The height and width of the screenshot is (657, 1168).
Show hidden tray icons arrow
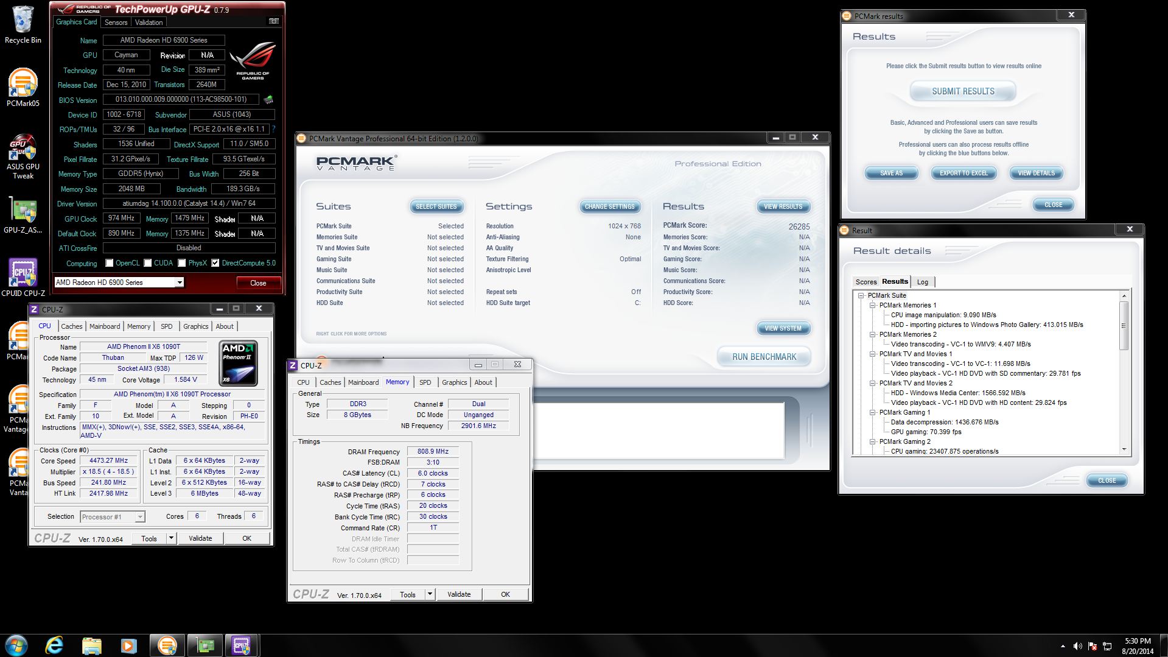(1063, 646)
